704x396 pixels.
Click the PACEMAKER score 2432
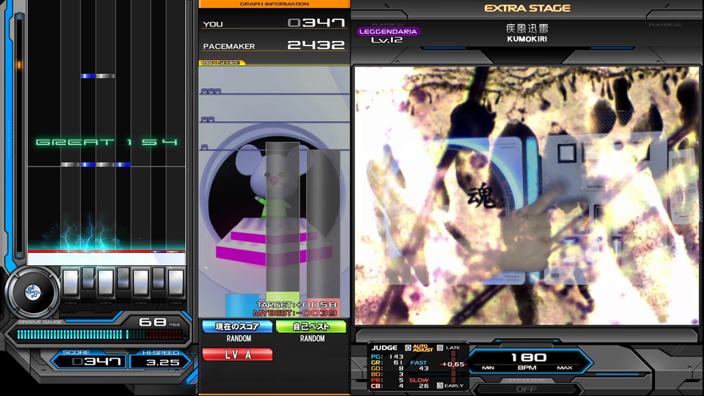(x=317, y=45)
